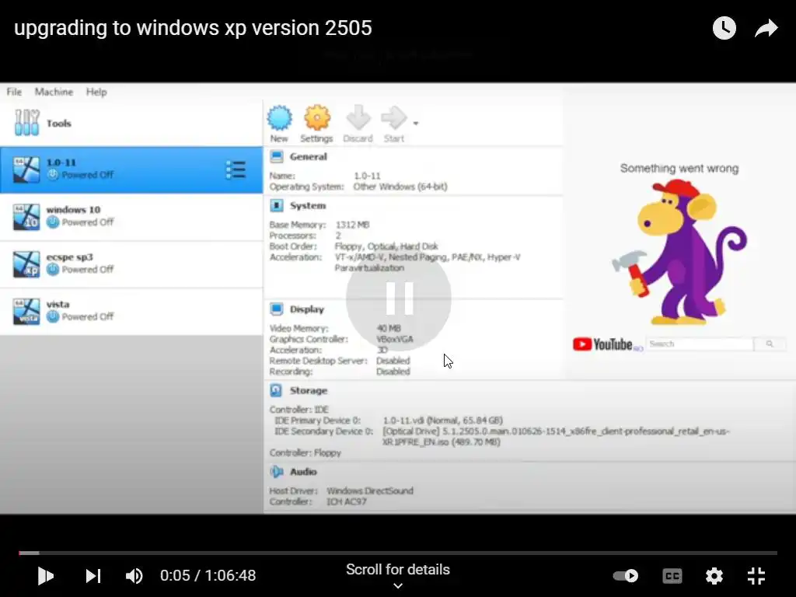Open the VirtualBox Machine menu
The height and width of the screenshot is (597, 796).
[54, 92]
